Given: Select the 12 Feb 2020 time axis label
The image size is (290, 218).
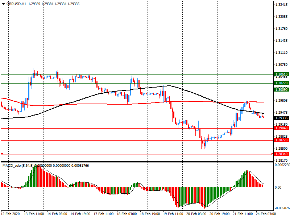Looking at the screenshot, I should tap(11, 214).
